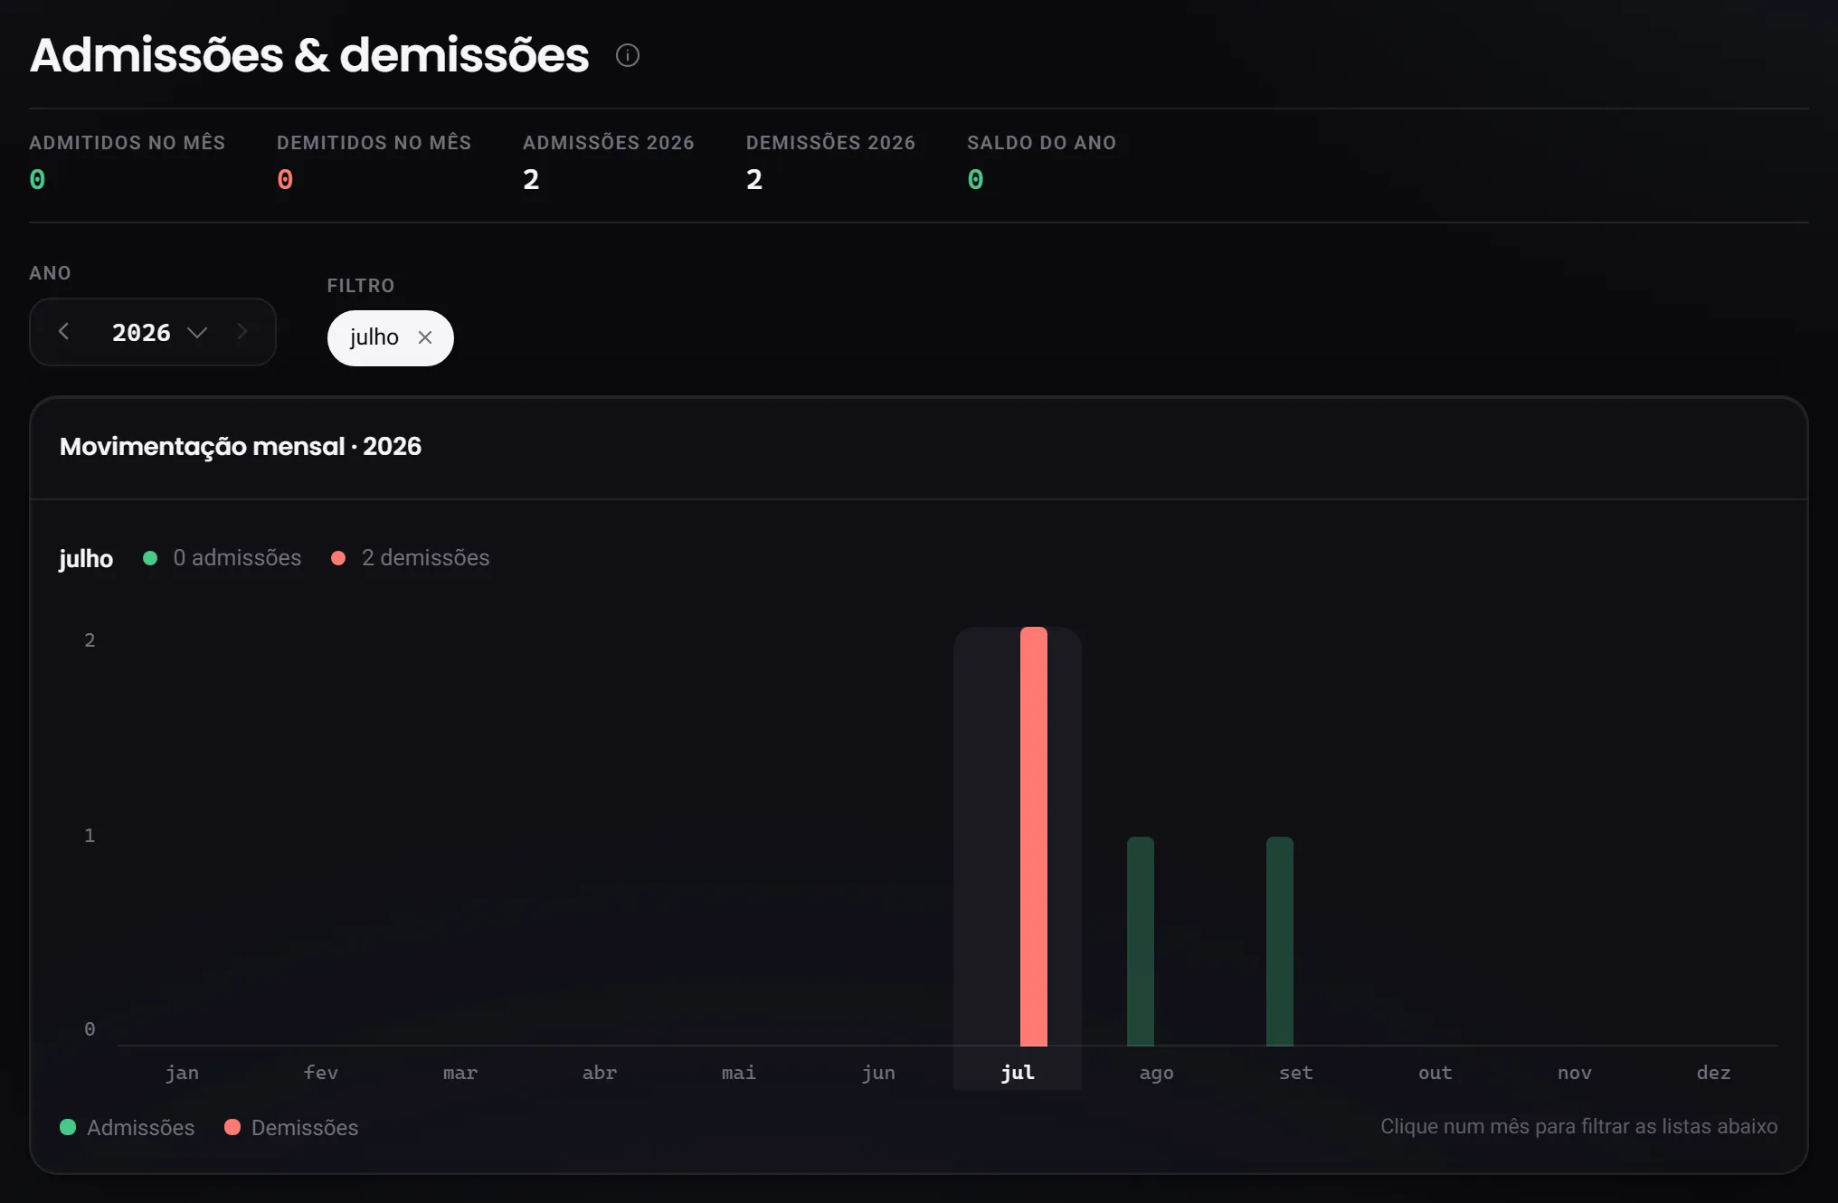Click the 'Movimentação mensal · 2026' heading

click(241, 447)
